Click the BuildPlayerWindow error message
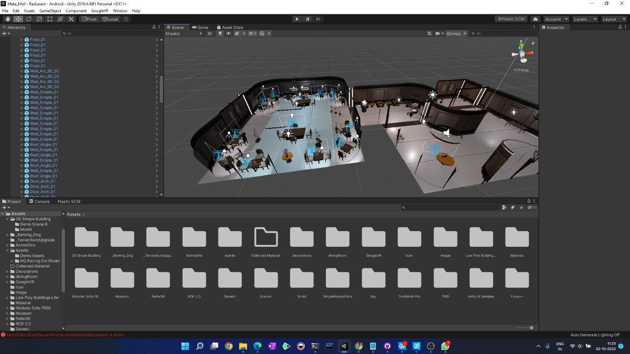 pyautogui.click(x=64, y=335)
